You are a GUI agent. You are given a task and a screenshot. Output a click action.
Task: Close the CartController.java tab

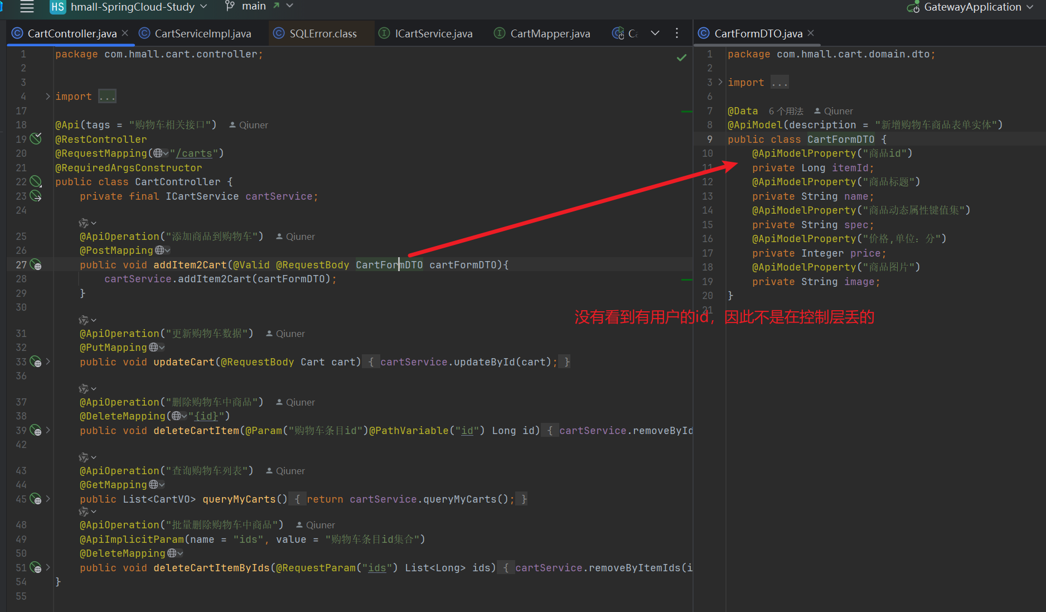125,33
